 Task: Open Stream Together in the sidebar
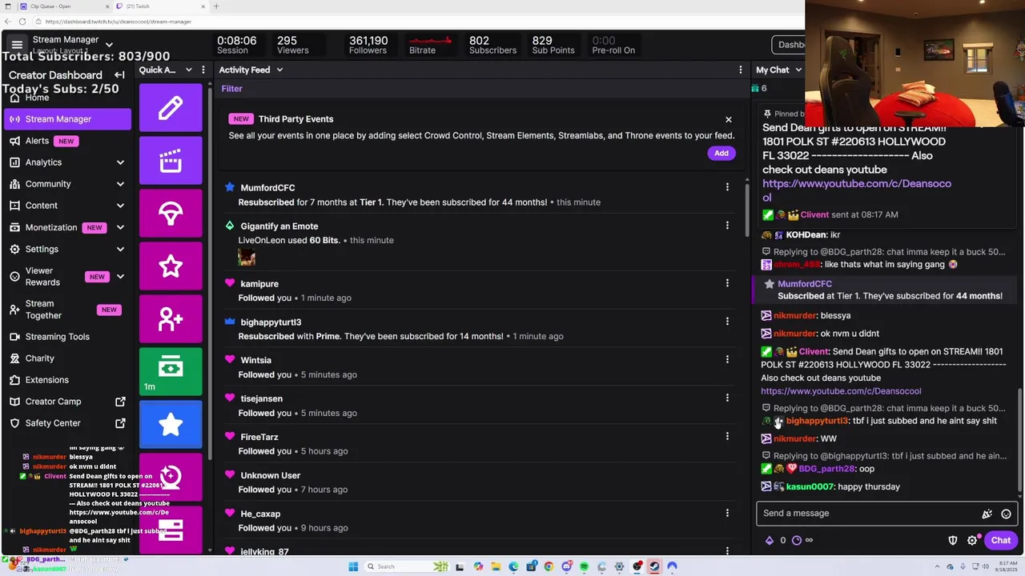(x=43, y=310)
